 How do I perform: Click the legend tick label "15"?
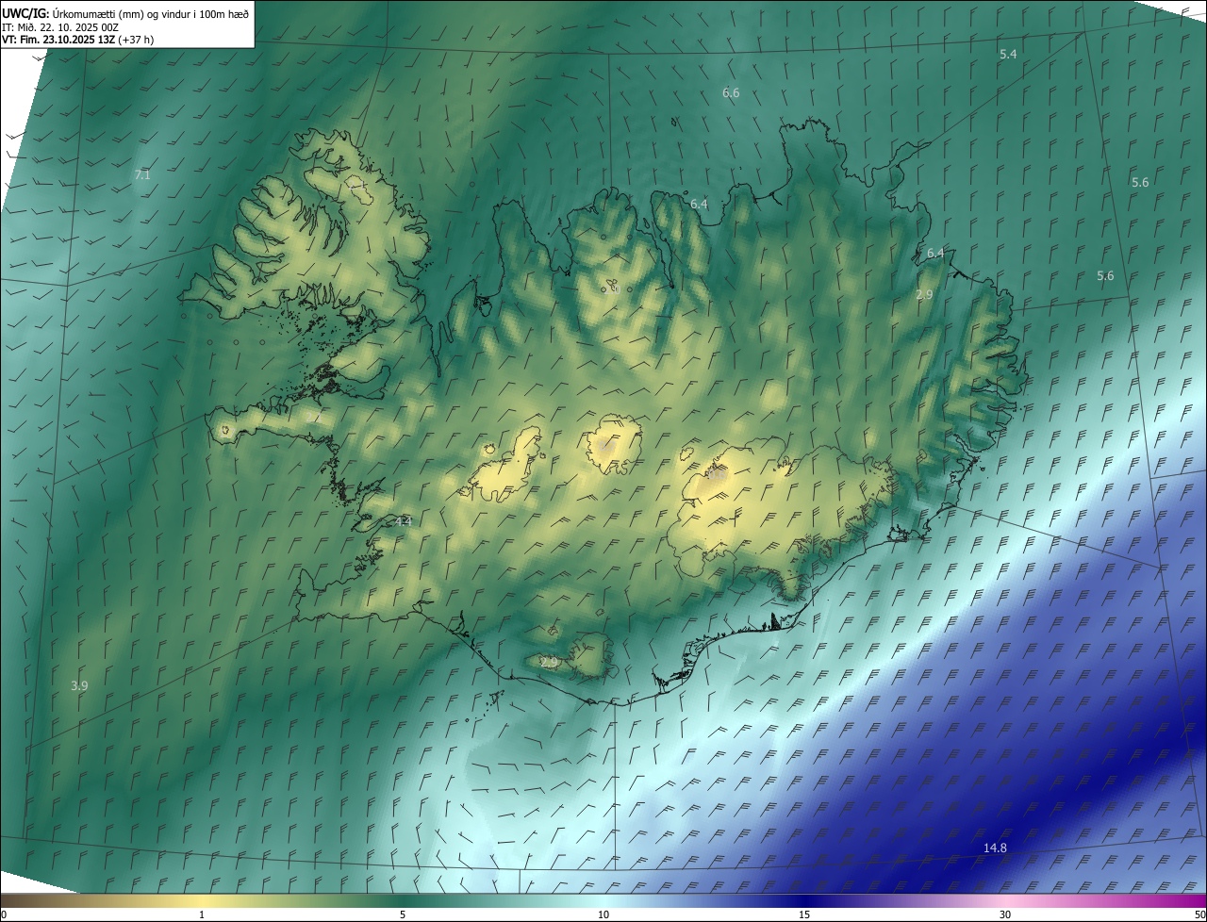[x=804, y=914]
